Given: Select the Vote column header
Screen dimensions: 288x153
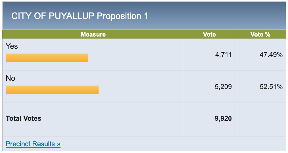Looking at the screenshot, I should [x=209, y=35].
